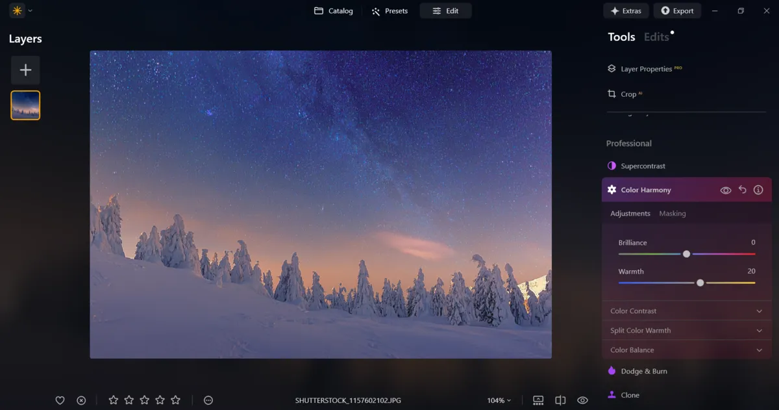The height and width of the screenshot is (410, 779).
Task: Open the Supercontrast tool
Action: [641, 166]
